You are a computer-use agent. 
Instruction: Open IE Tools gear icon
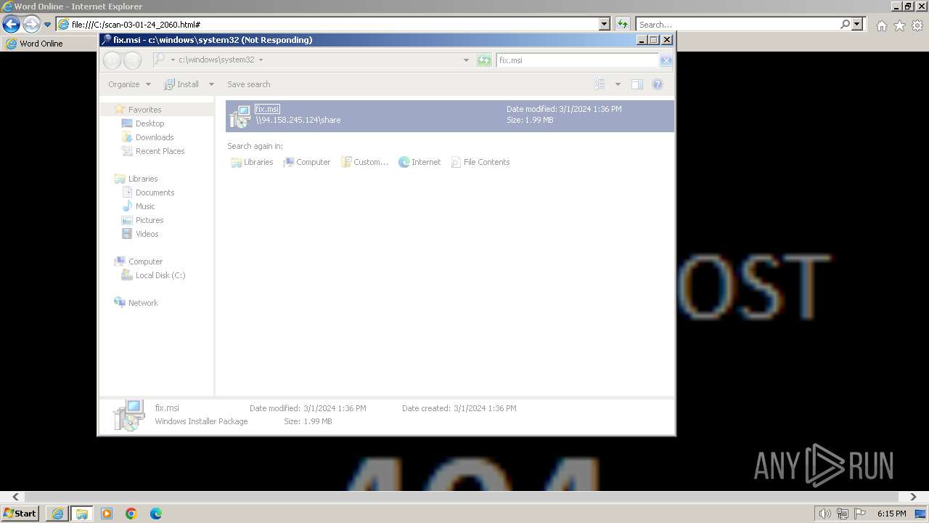click(x=917, y=25)
